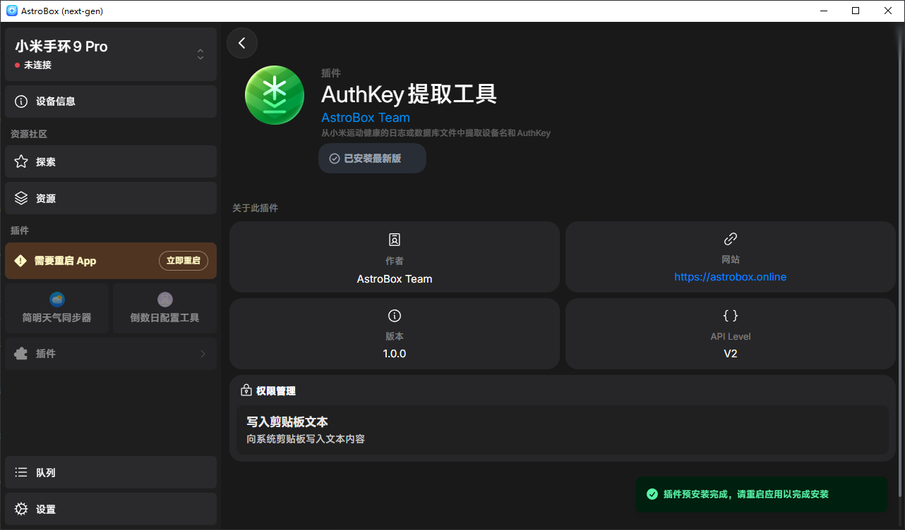Click the chain link icon above 网站
905x530 pixels.
[x=731, y=239]
